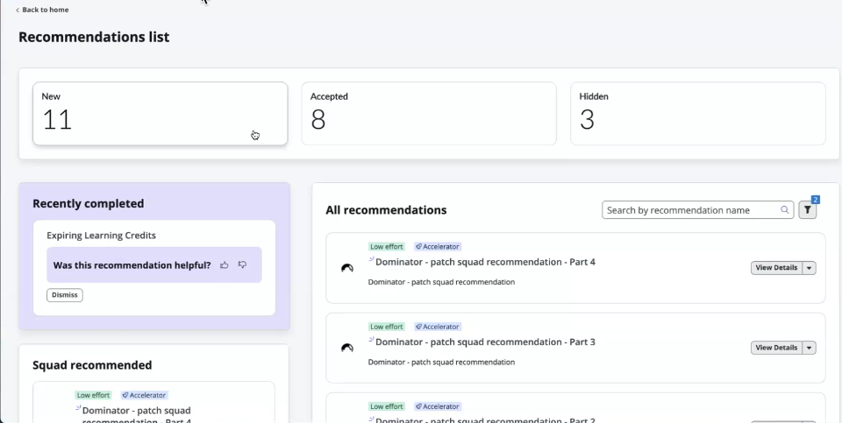Image resolution: width=842 pixels, height=423 pixels.
Task: Click the filter count badge showing 2
Action: point(815,200)
